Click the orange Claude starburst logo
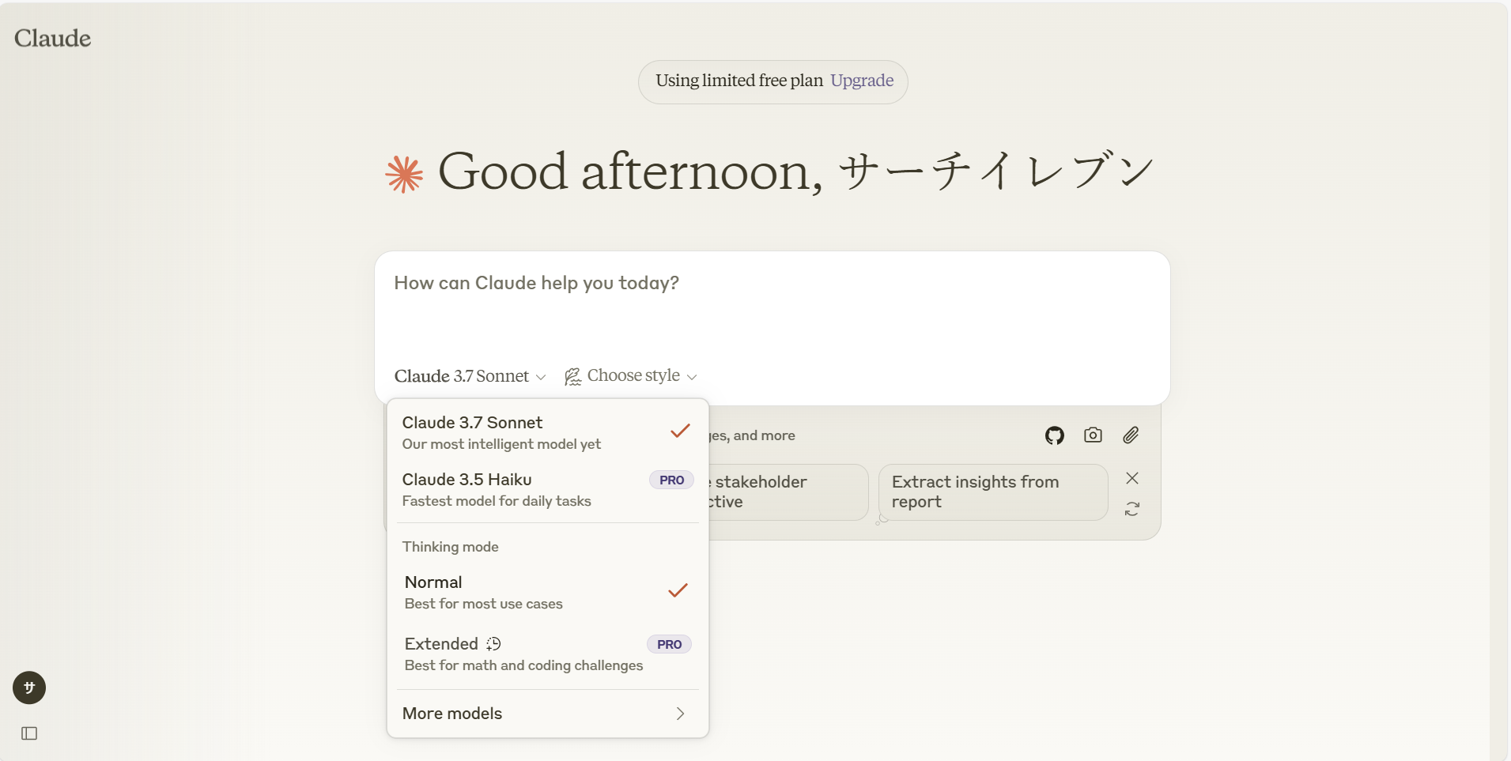Viewport: 1511px width, 761px height. coord(404,174)
